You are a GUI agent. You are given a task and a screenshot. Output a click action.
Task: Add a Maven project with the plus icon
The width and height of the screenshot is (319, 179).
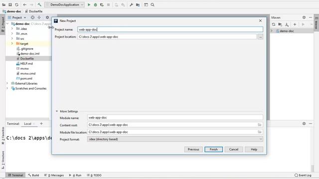click(295, 24)
